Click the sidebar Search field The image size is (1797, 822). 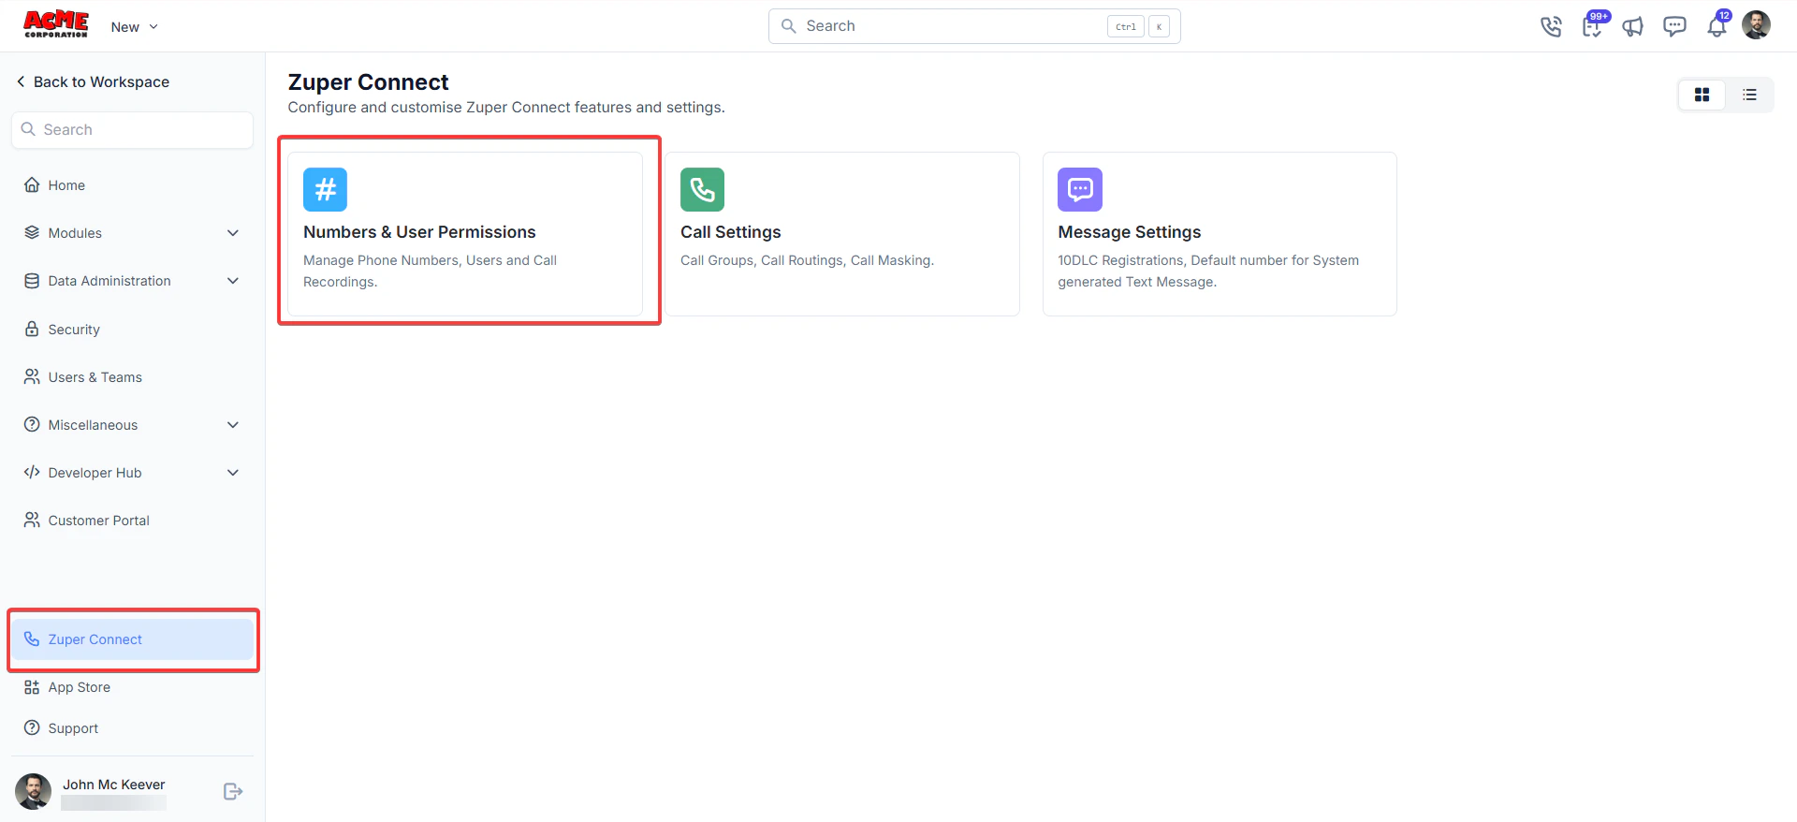tap(132, 130)
